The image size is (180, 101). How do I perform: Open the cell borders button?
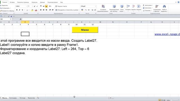click(27, 10)
